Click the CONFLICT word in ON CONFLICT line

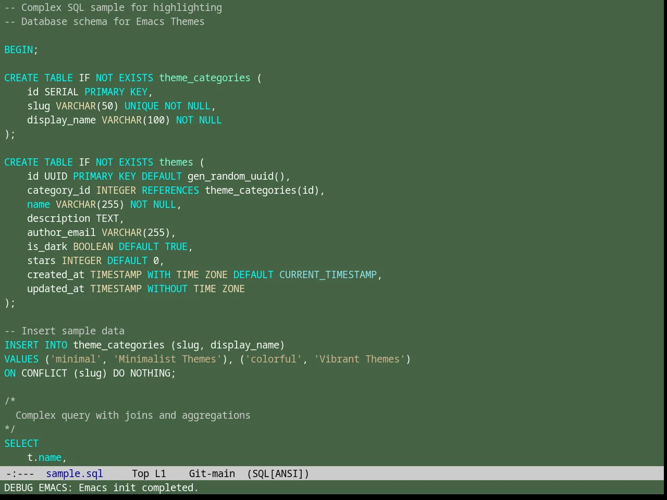point(44,373)
